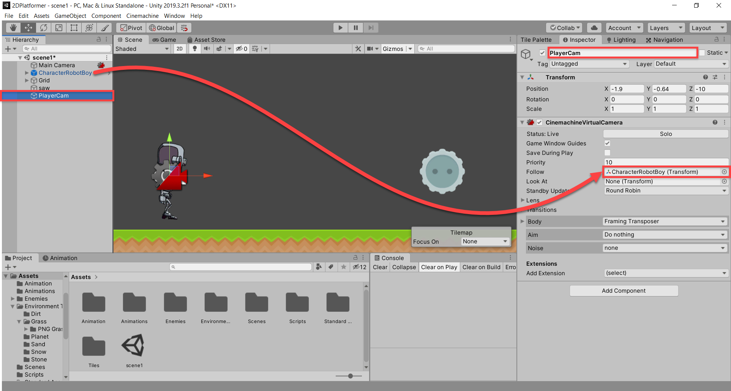The width and height of the screenshot is (731, 391).
Task: Click Add Component button
Action: (x=624, y=291)
